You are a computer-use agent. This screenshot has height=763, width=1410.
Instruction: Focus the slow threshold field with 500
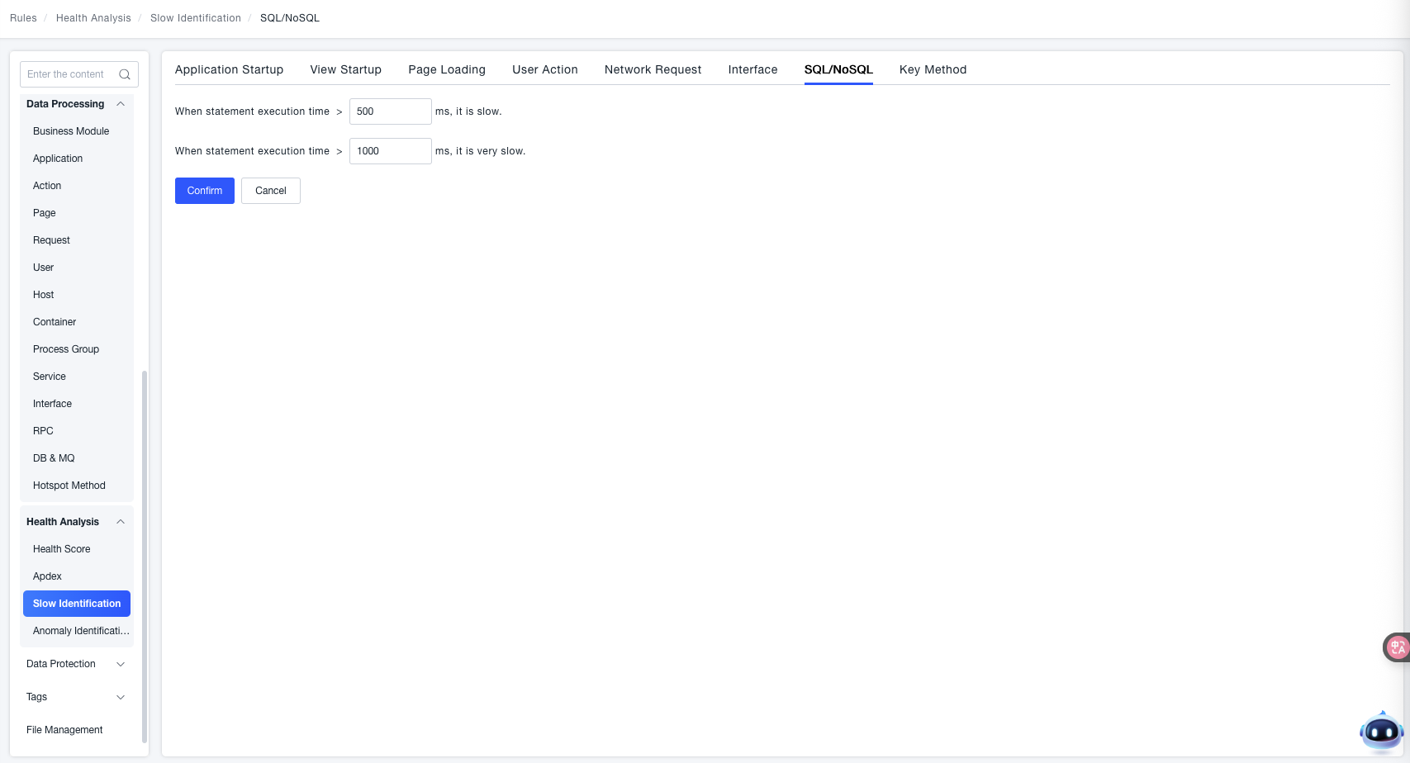click(390, 111)
